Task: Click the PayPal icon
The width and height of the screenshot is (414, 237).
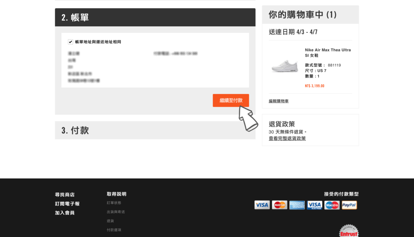Action: pyautogui.click(x=349, y=205)
